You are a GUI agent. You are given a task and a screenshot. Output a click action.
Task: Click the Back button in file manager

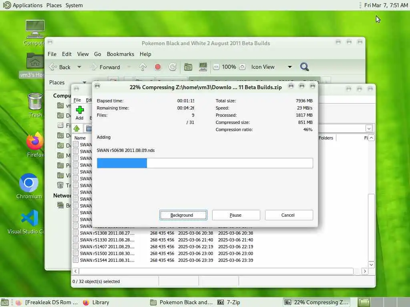click(x=60, y=67)
